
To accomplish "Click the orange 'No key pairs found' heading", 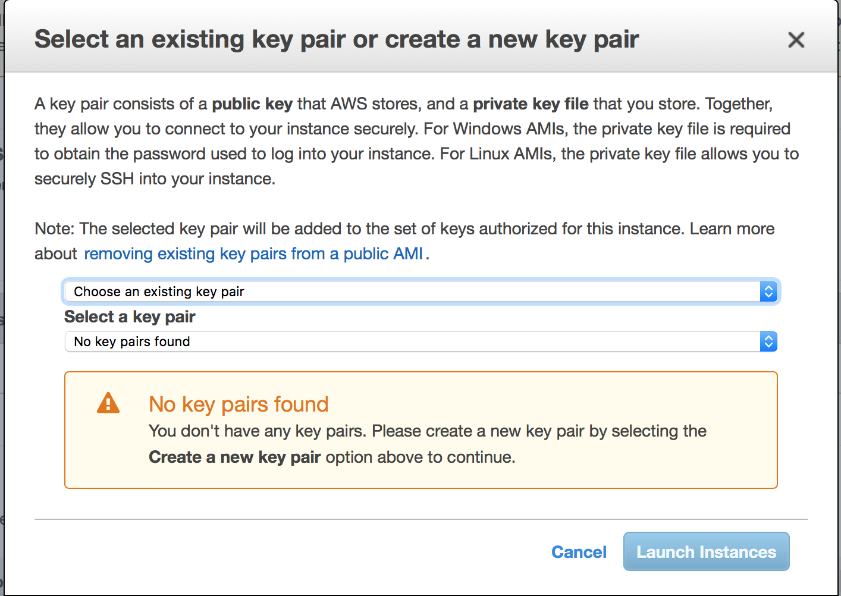I will pyautogui.click(x=239, y=404).
